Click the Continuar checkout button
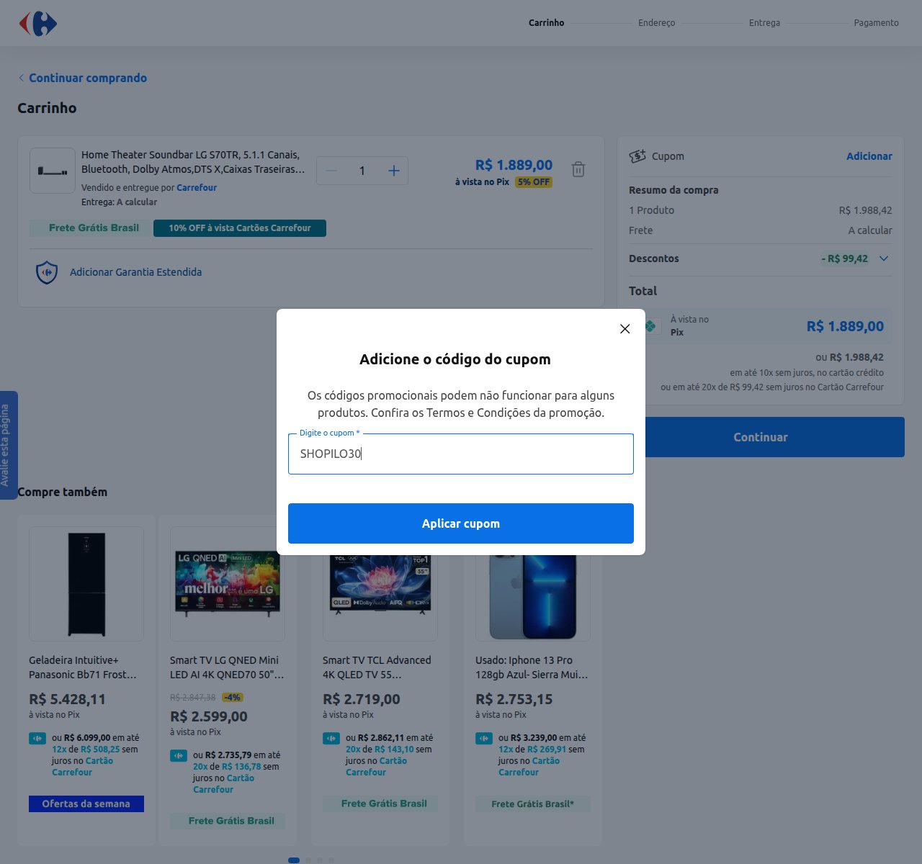This screenshot has height=864, width=922. (761, 437)
